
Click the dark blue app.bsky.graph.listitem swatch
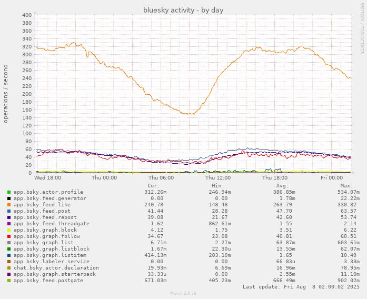[9, 255]
